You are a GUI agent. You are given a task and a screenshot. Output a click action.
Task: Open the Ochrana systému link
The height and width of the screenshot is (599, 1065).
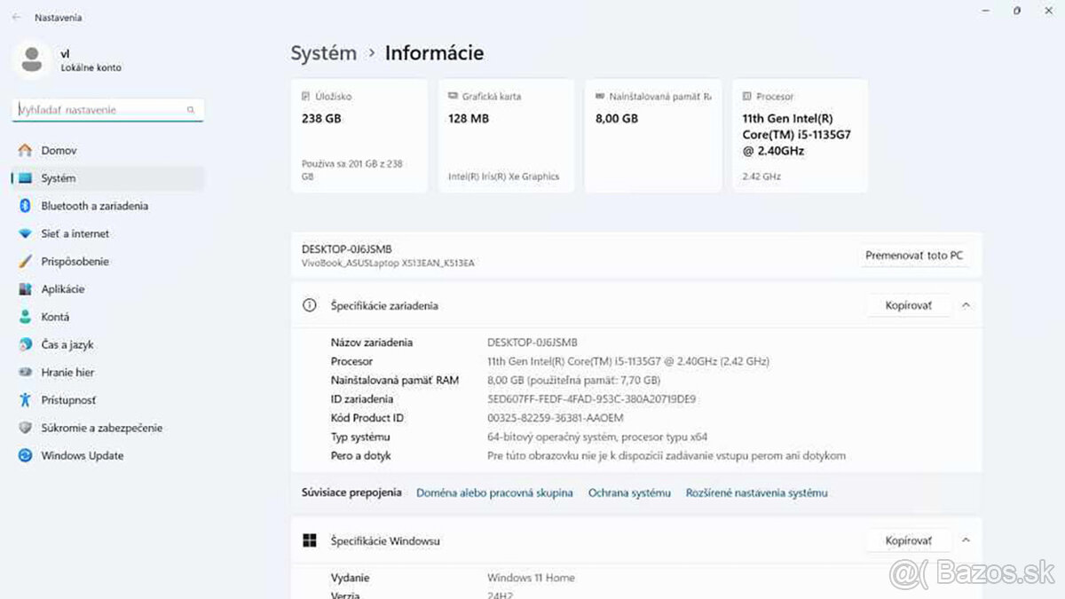pyautogui.click(x=629, y=492)
